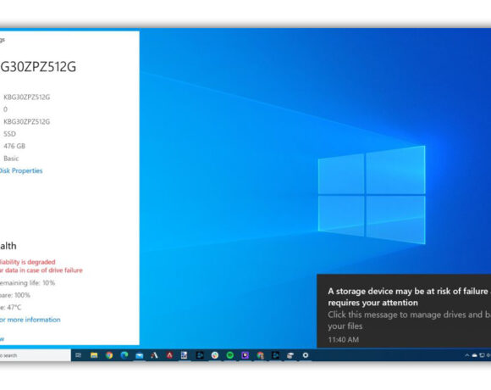Select the value 0 below the model
Image resolution: width=491 pixels, height=390 pixels.
point(5,109)
